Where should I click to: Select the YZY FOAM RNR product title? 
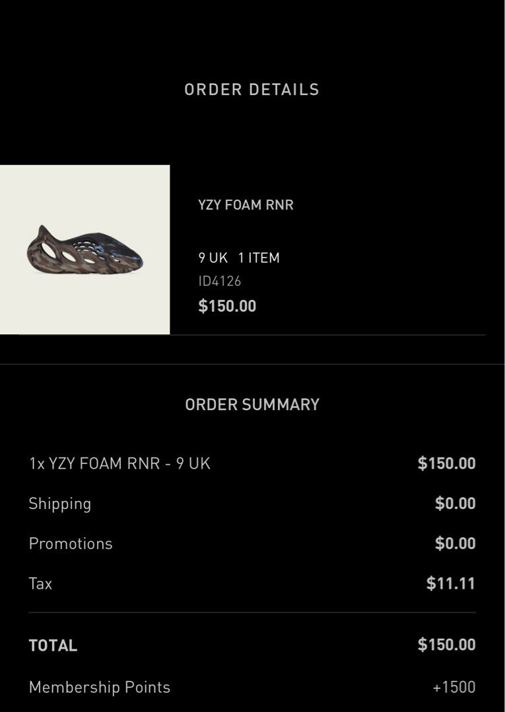pos(246,205)
